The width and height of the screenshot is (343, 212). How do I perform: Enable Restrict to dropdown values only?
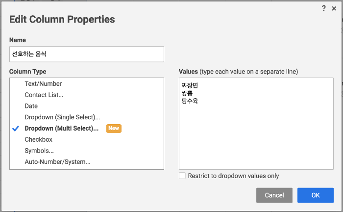tap(182, 176)
